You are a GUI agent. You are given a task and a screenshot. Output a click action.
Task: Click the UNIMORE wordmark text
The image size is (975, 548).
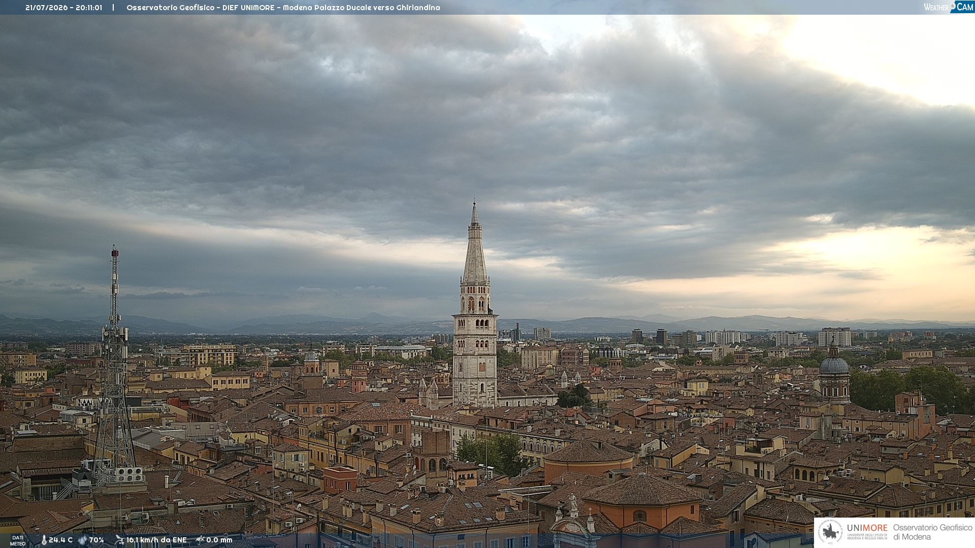pyautogui.click(x=867, y=528)
